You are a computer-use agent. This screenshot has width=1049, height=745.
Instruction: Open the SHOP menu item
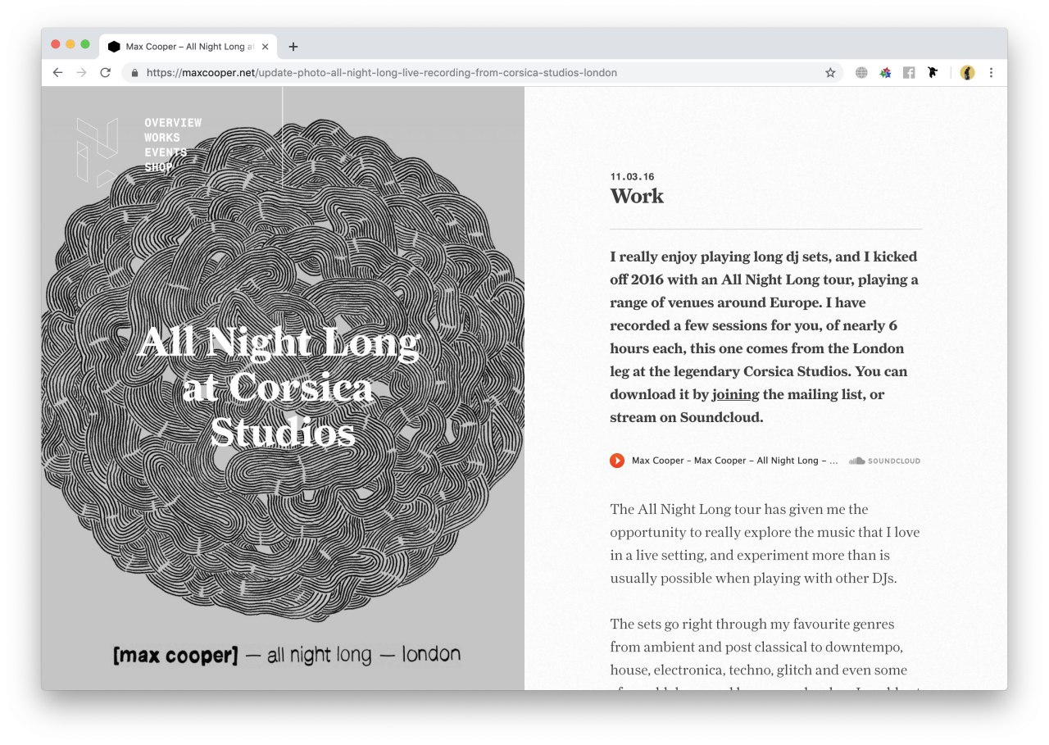[159, 167]
